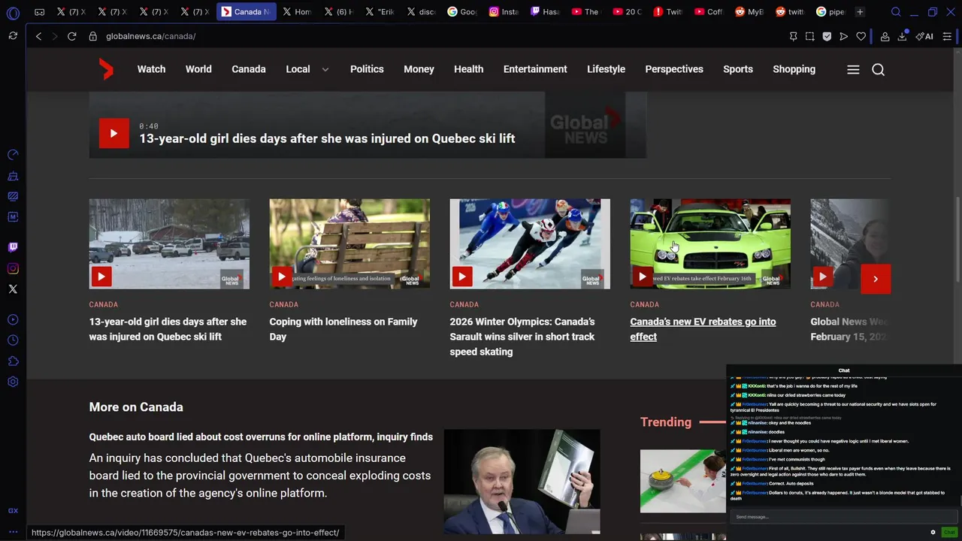Switch to the 'MyB' Reddit browser tab
This screenshot has width=962, height=541.
[x=749, y=12]
